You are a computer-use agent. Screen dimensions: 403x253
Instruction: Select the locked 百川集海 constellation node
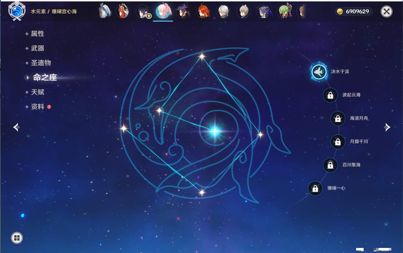point(330,165)
